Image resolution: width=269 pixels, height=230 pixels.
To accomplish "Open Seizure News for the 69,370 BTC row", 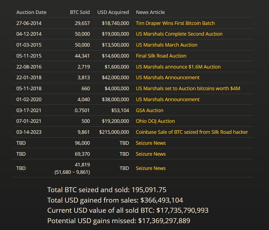I will [151, 154].
